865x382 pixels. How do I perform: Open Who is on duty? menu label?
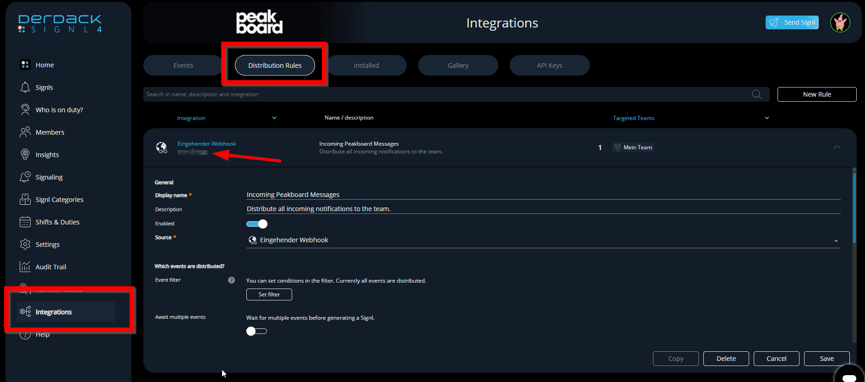60,110
